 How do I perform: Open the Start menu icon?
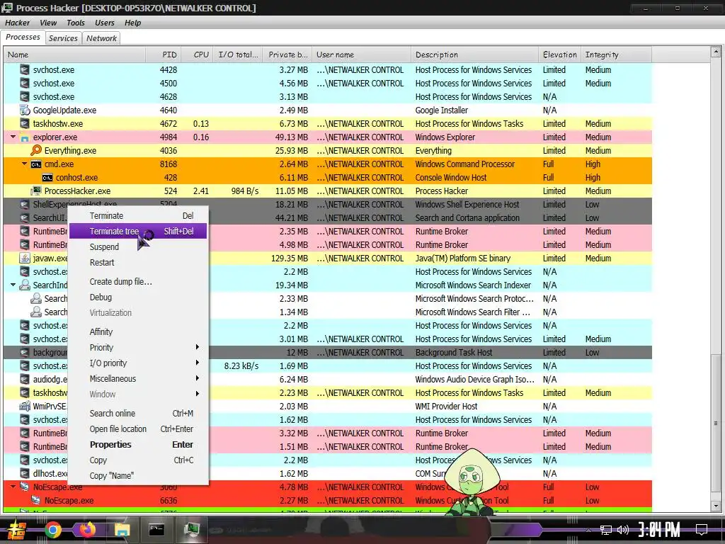click(x=16, y=530)
